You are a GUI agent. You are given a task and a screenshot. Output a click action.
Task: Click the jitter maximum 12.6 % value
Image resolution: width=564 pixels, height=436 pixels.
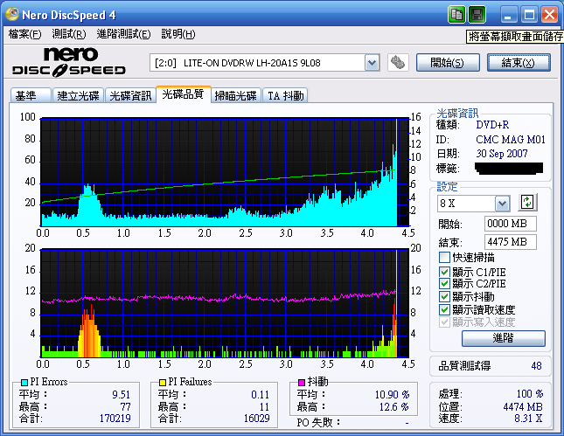point(393,407)
